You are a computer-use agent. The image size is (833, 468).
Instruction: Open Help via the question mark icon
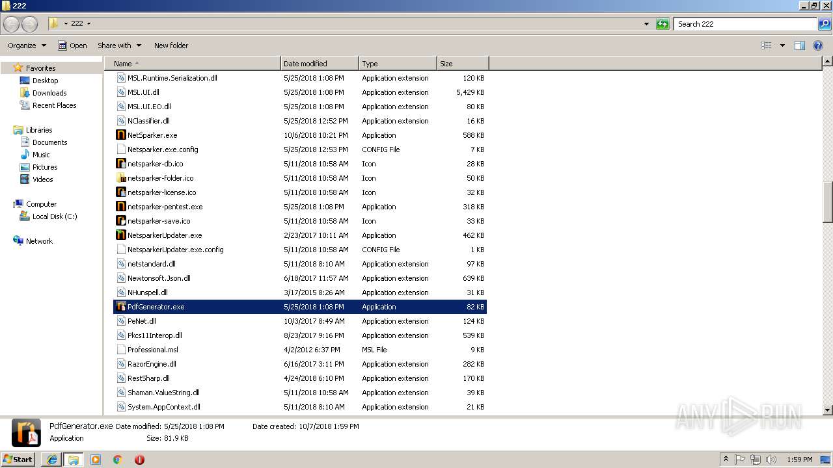pos(819,45)
